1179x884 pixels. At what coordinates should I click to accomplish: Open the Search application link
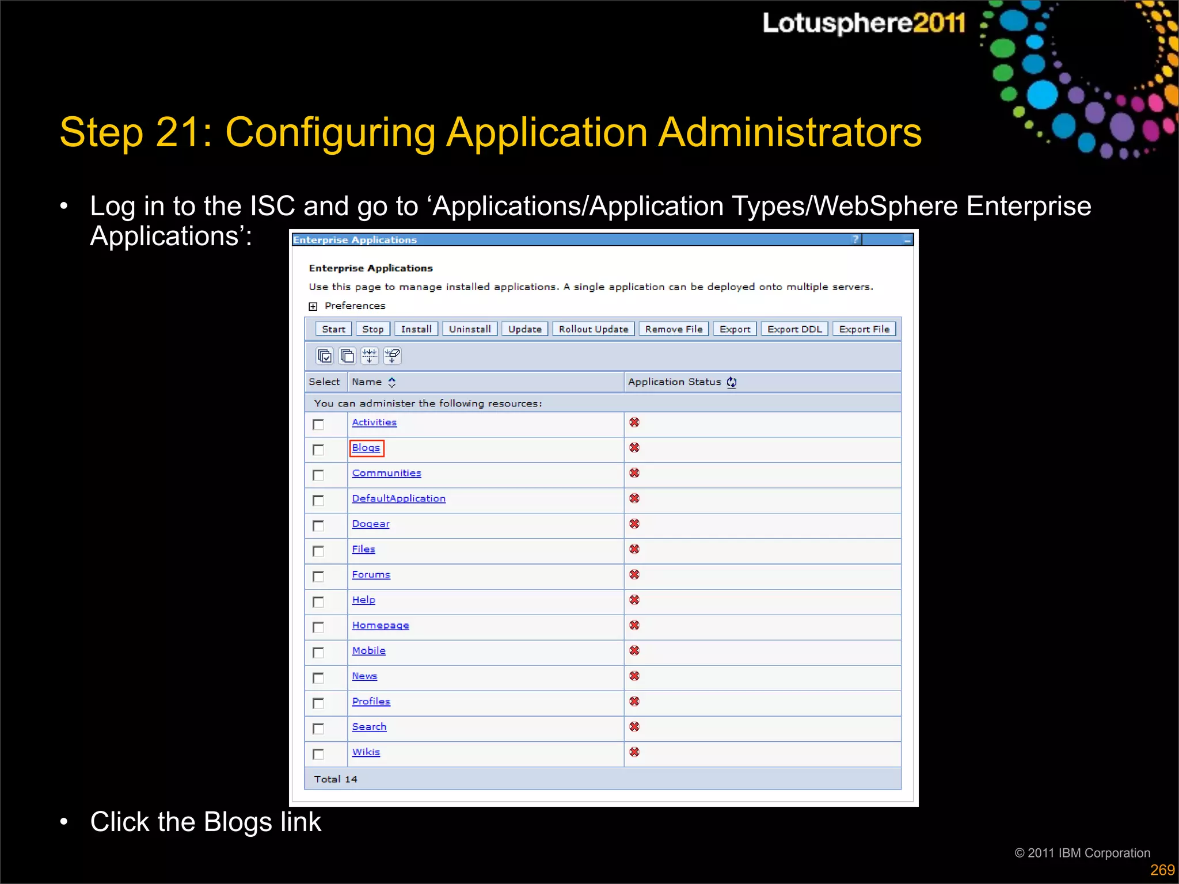pyautogui.click(x=369, y=726)
